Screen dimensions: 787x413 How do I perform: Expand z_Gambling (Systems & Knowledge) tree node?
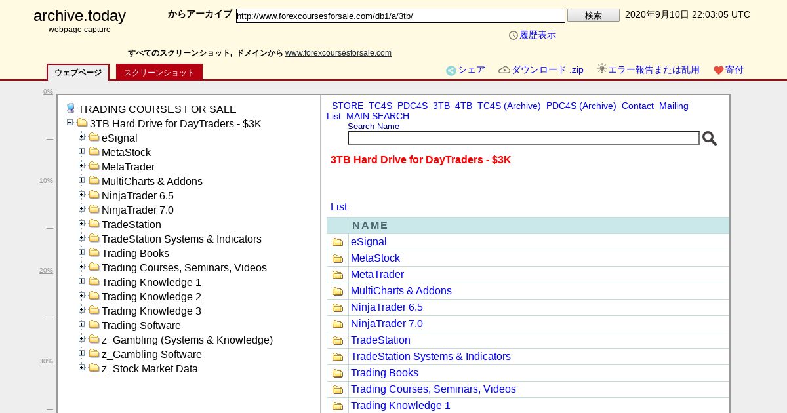[x=82, y=339]
